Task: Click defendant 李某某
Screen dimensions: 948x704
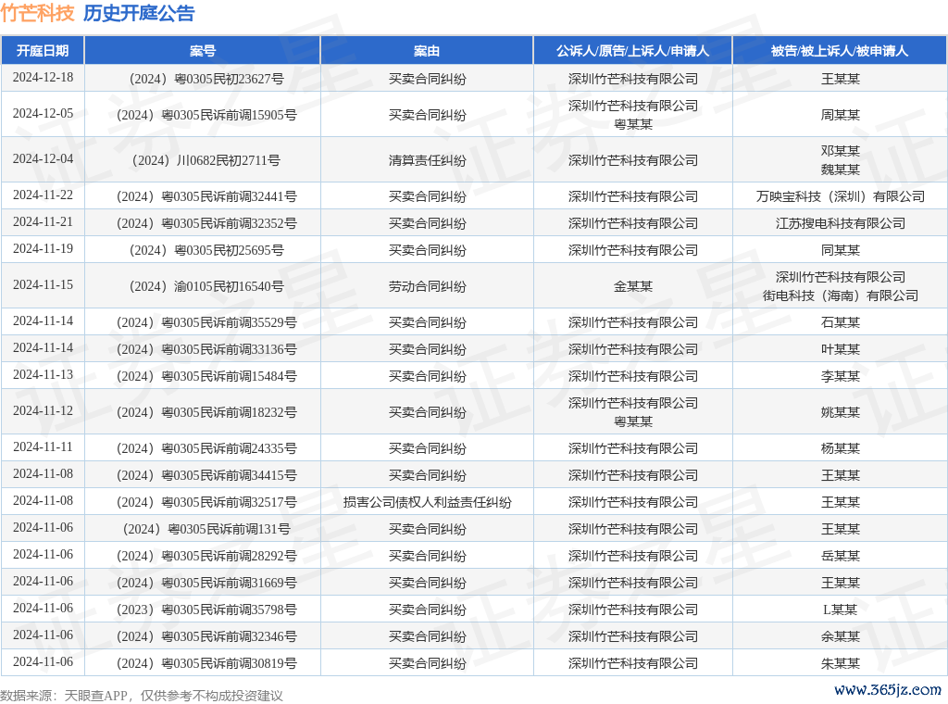Action: click(841, 376)
